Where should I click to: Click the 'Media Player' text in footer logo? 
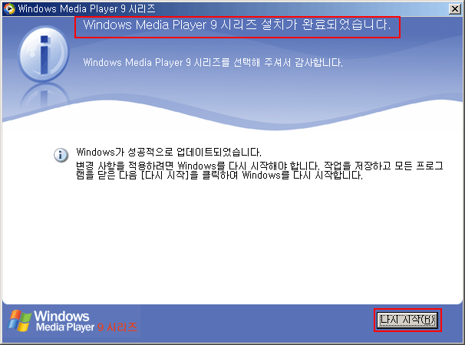(64, 327)
